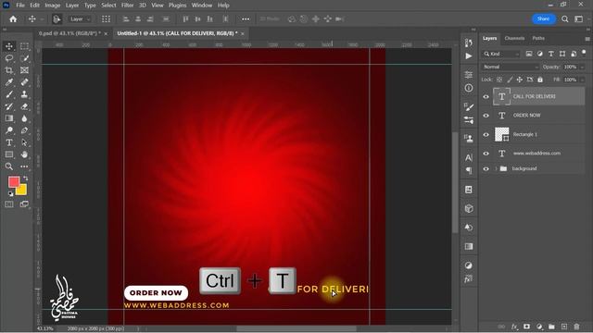This screenshot has width=593, height=333.
Task: Toggle lock all layer attributes
Action: pyautogui.click(x=540, y=80)
